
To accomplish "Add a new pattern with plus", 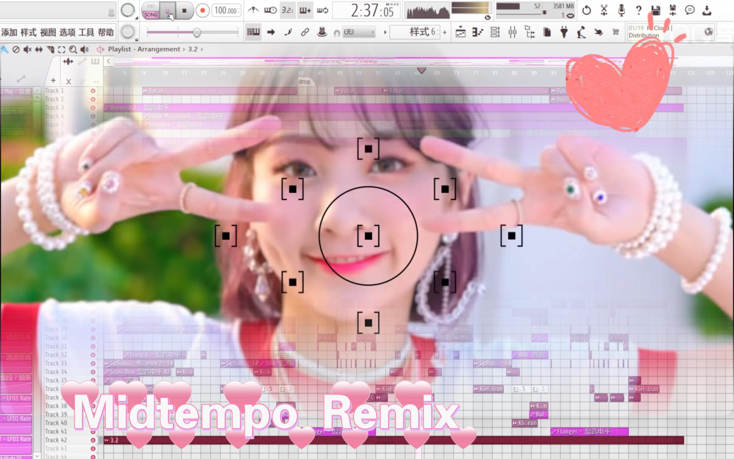I will click(x=445, y=32).
